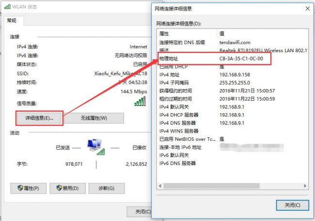Click duration value 04:52:38
315x221 pixels.
[138, 82]
